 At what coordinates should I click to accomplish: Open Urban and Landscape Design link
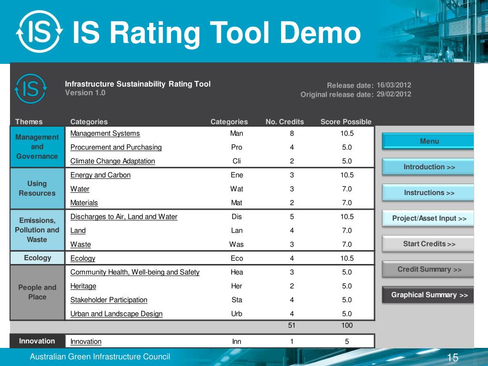116,314
